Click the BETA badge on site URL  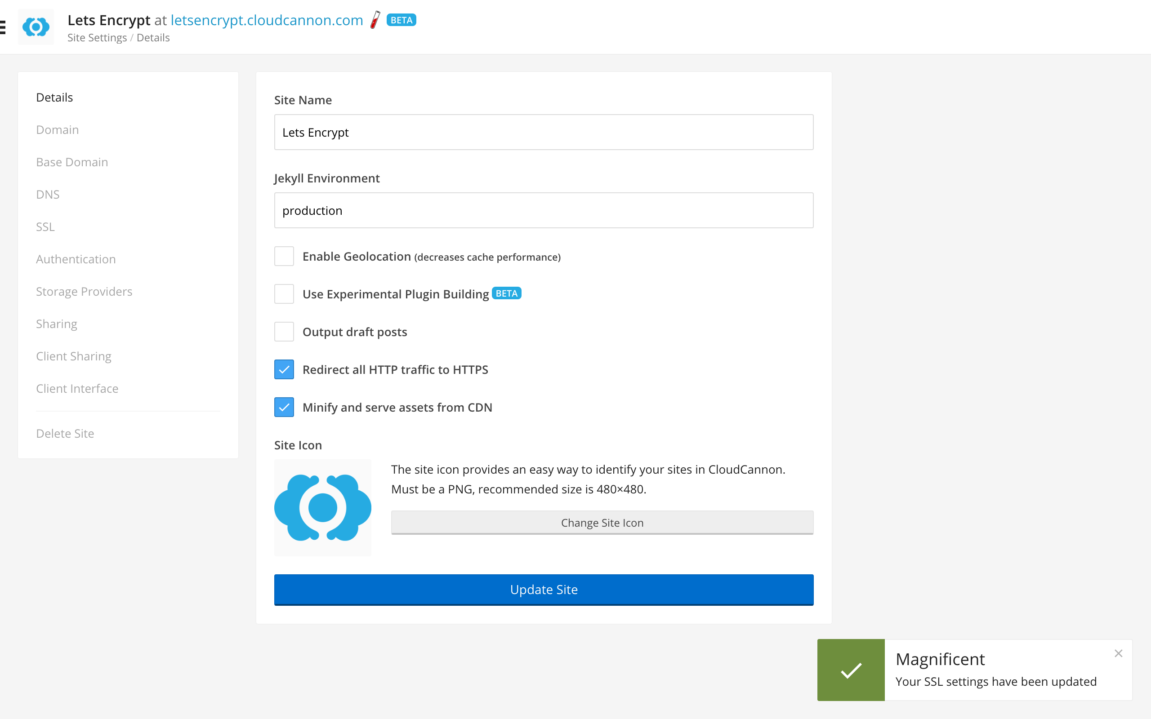click(402, 20)
